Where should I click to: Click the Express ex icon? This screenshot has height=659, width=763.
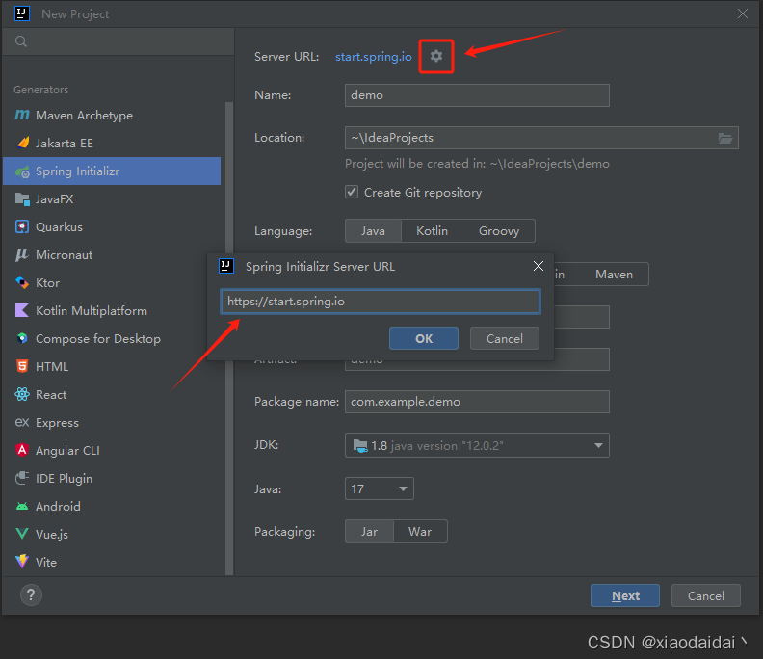coord(22,422)
